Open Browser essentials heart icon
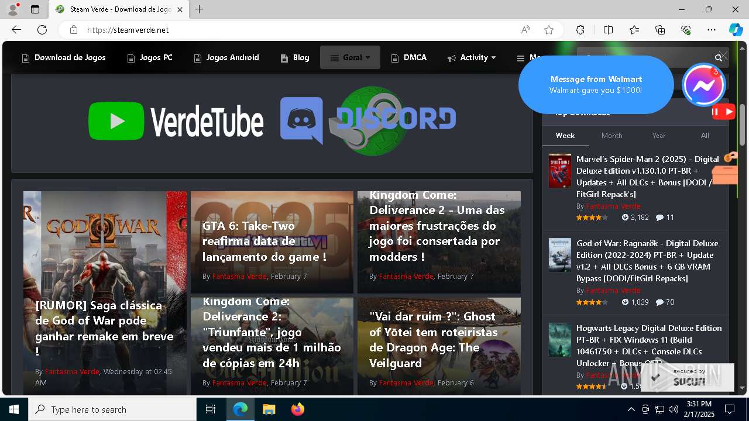749x421 pixels. pos(686,30)
